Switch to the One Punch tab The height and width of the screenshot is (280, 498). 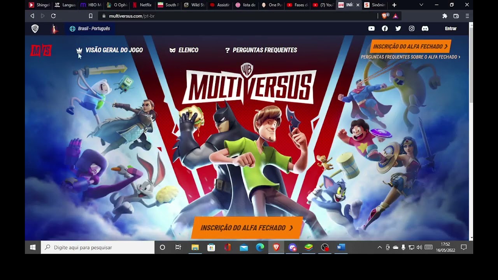[271, 5]
